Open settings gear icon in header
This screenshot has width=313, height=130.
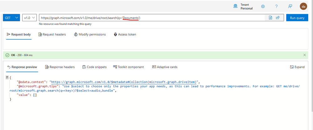coord(263,6)
